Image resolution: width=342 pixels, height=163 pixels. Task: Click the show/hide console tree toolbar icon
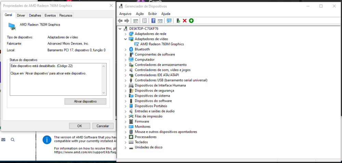pyautogui.click(x=136, y=21)
